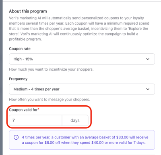Image resolution: width=161 pixels, height=155 pixels.
Task: Click the gray sidebar strip at left edge
Action: (1, 77)
